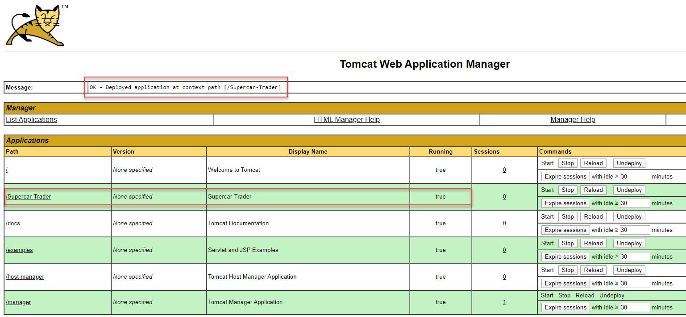The height and width of the screenshot is (317, 686).
Task: Reload the Supercar-Trader application
Action: (x=594, y=190)
